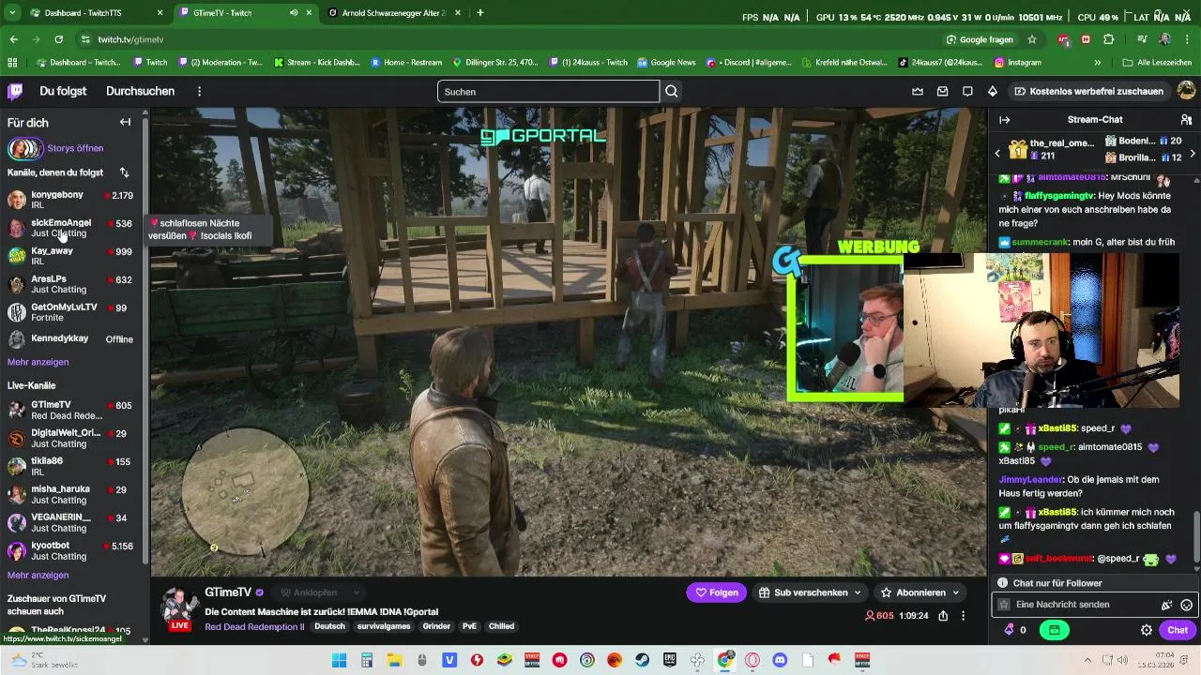Show hidden bookmarks overflow chevrons

1098,63
